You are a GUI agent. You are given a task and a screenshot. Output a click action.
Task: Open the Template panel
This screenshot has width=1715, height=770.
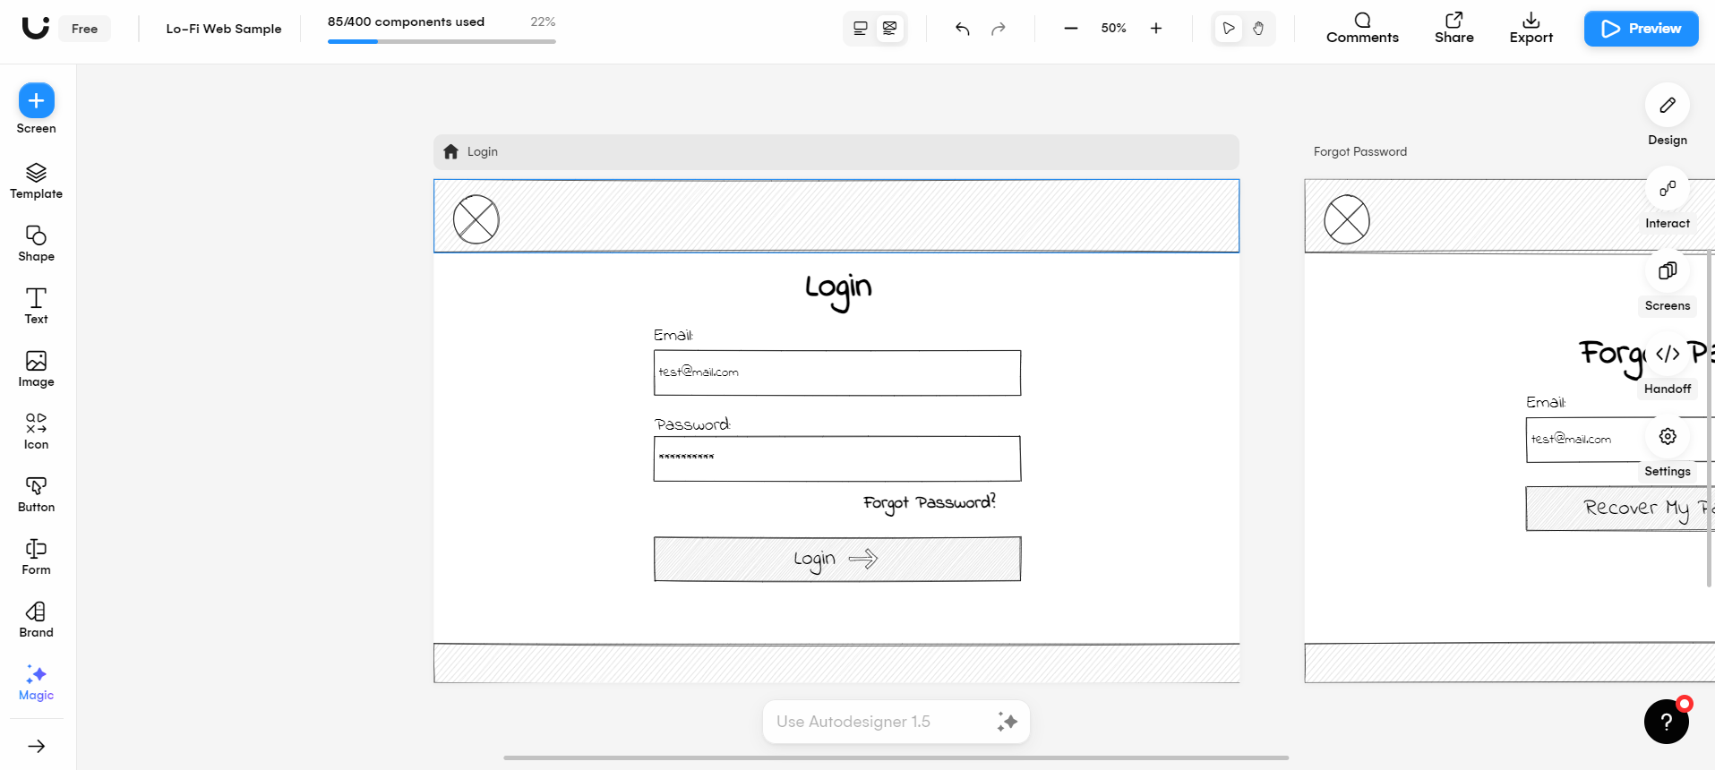pos(36,180)
